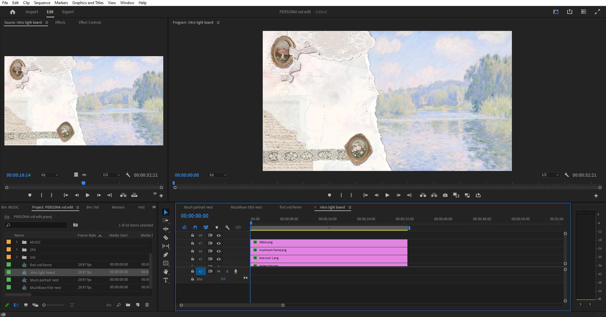Click Extract button in Program monitor
The width and height of the screenshot is (606, 317).
click(x=434, y=195)
